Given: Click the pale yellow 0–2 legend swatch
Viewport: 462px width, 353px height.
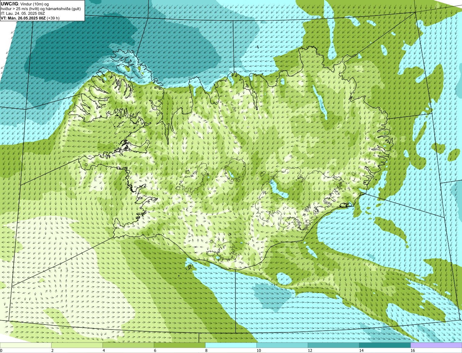Looking at the screenshot, I should (26, 345).
